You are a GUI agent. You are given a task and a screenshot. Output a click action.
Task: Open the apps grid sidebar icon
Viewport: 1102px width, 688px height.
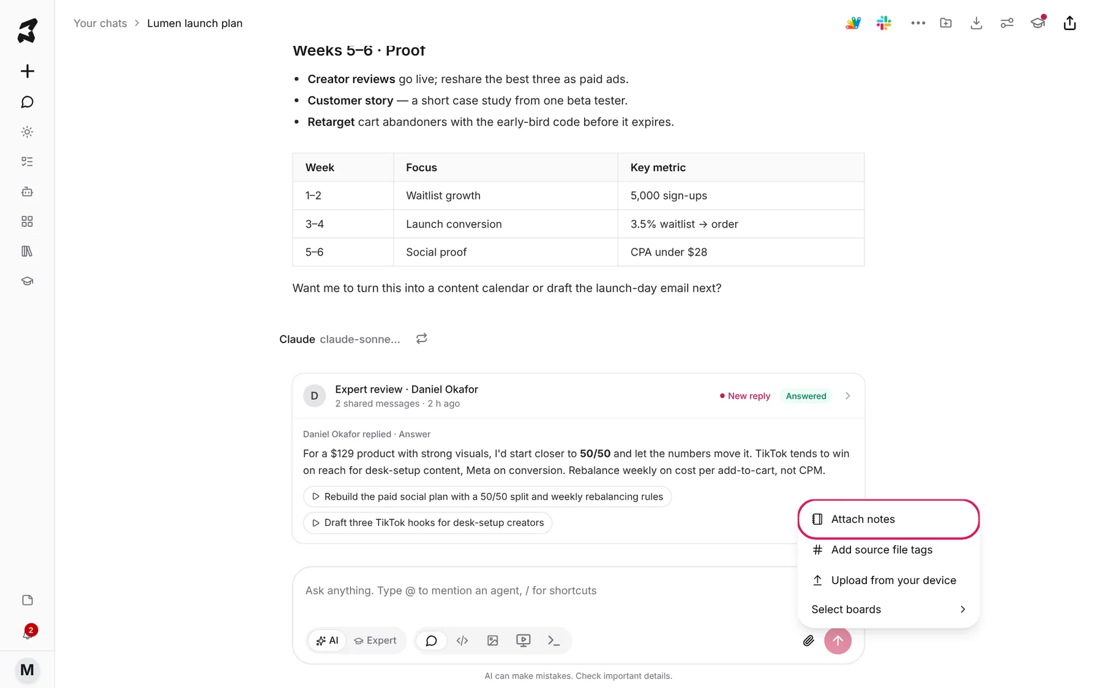[x=27, y=221]
